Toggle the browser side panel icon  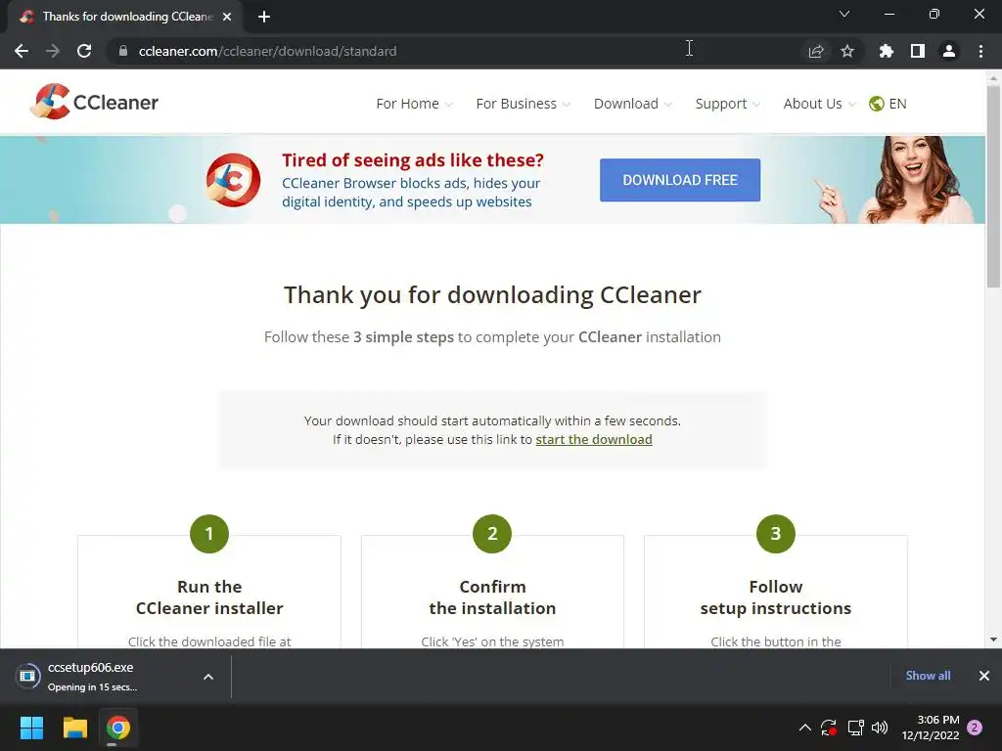pos(918,51)
